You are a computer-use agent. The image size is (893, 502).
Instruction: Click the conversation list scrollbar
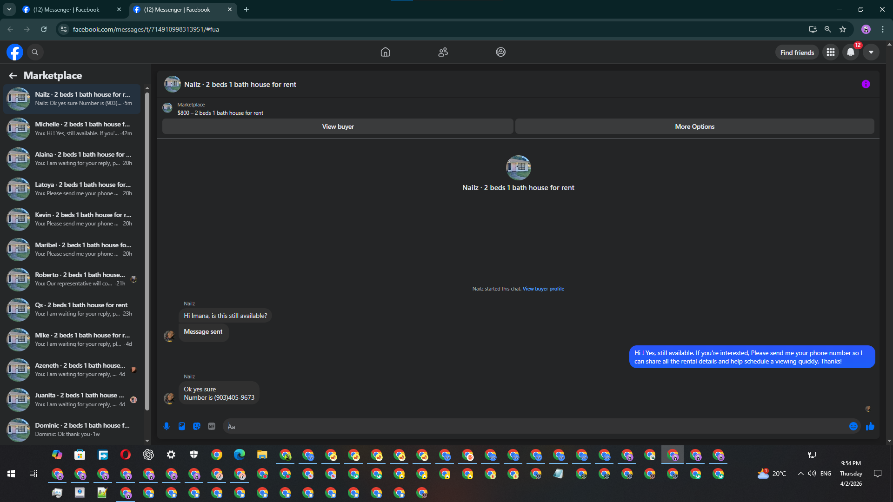147,251
